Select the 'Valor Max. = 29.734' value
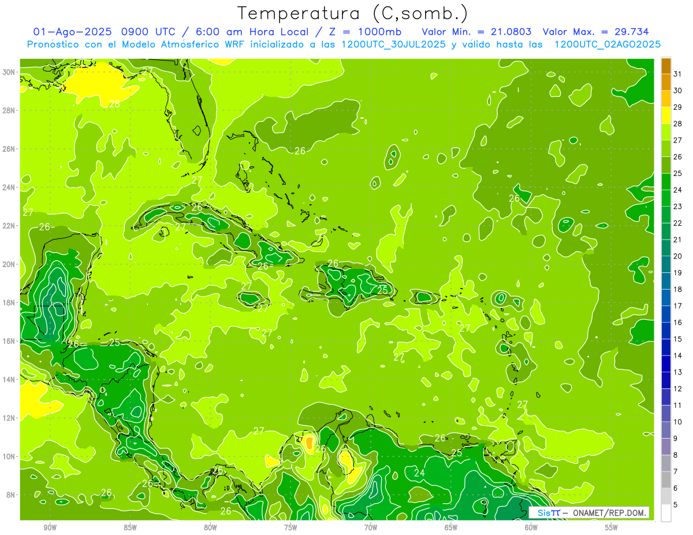The image size is (693, 535). click(595, 32)
